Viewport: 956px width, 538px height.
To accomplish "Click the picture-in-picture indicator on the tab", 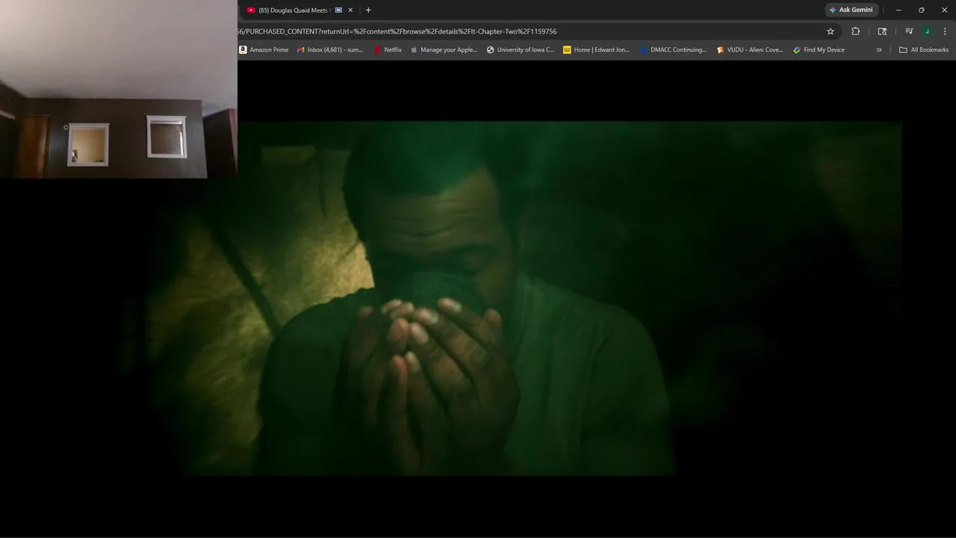I will pyautogui.click(x=338, y=10).
